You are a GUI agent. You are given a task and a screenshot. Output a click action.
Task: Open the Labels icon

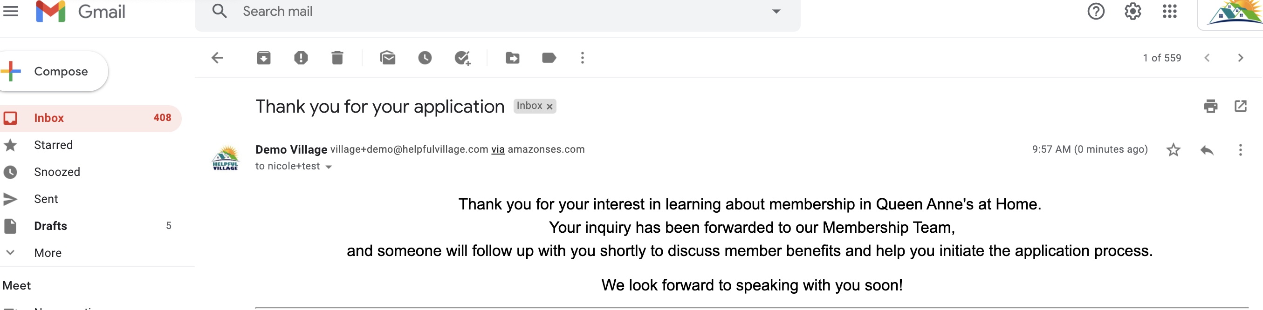(549, 58)
